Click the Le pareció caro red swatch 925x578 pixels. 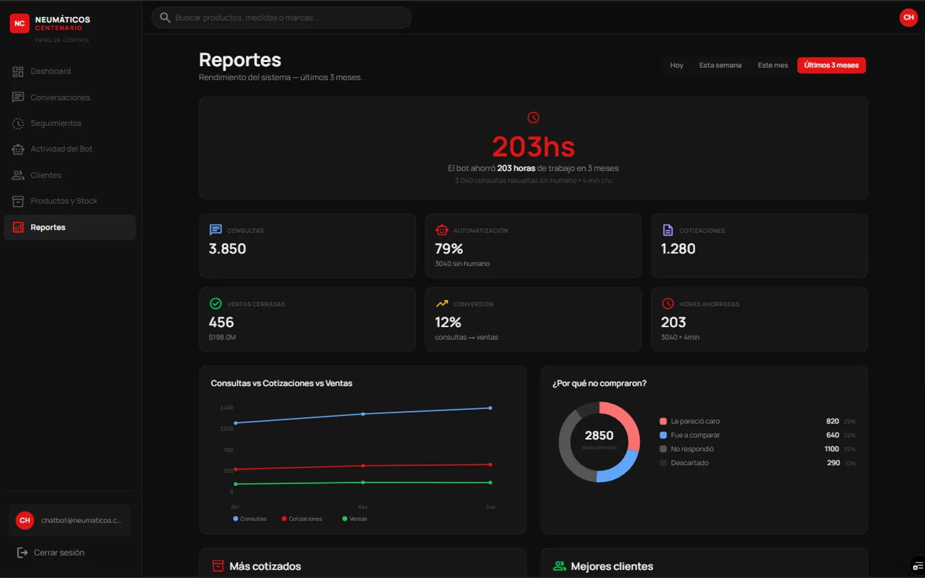click(663, 421)
